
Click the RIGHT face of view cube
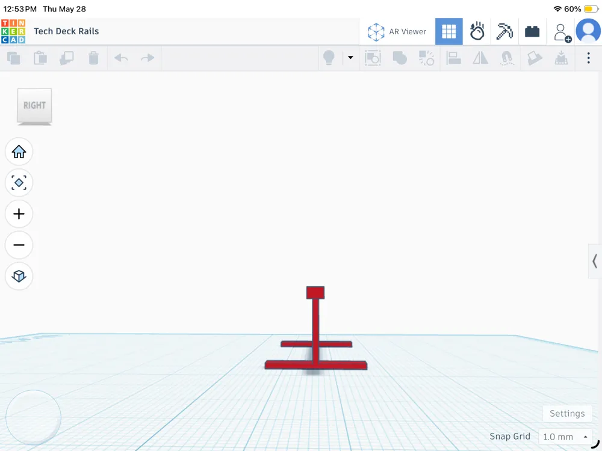[34, 105]
